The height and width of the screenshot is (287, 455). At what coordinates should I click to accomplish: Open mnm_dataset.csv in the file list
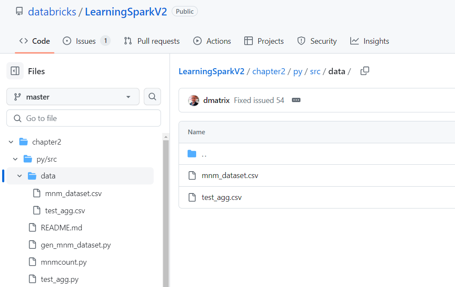(x=230, y=175)
